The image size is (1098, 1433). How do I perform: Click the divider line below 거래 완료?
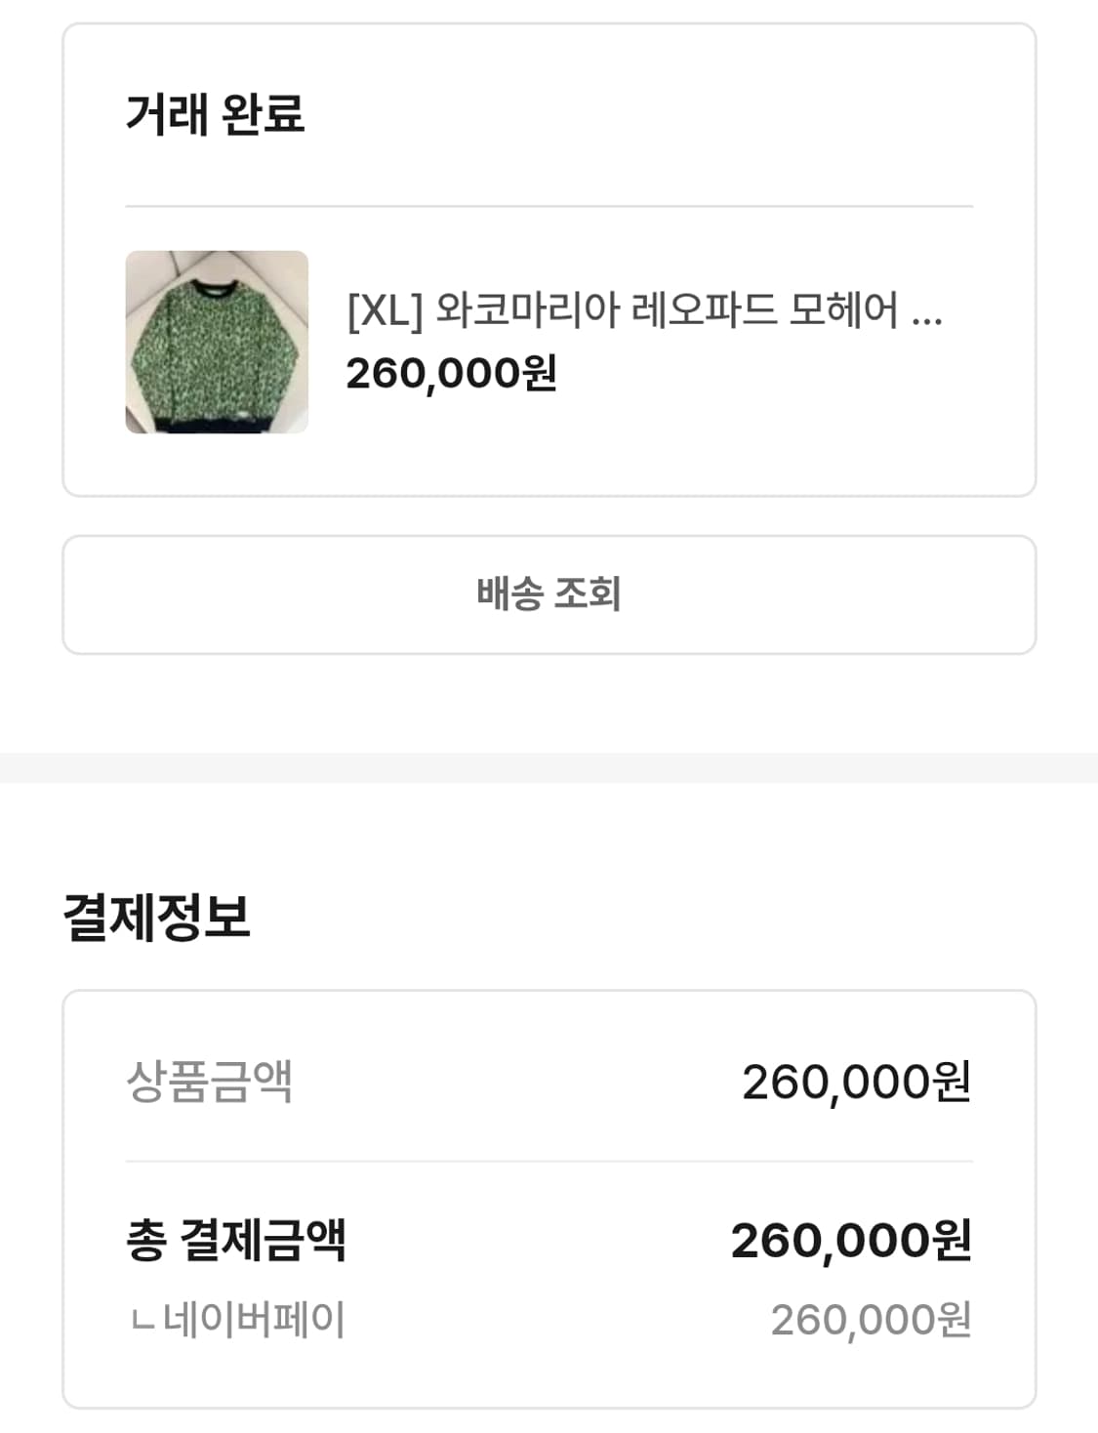click(549, 206)
